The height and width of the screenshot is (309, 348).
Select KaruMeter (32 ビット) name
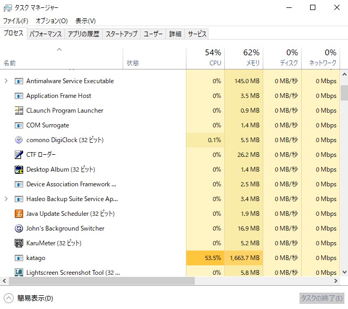(54, 243)
